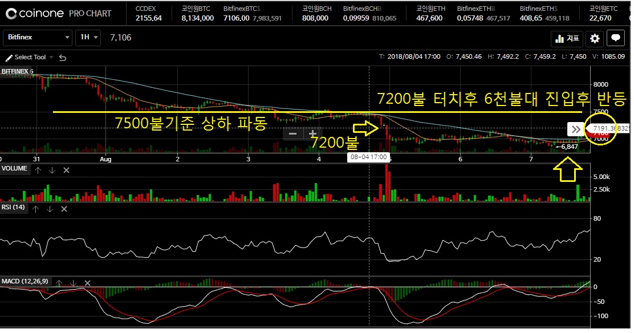Move VOLUME panel up
The width and height of the screenshot is (634, 333).
tap(38, 170)
